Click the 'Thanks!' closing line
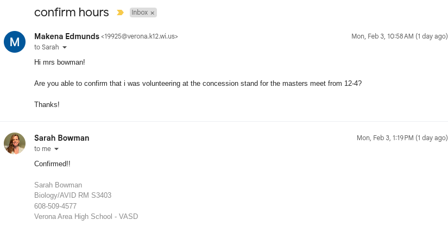 click(x=47, y=104)
